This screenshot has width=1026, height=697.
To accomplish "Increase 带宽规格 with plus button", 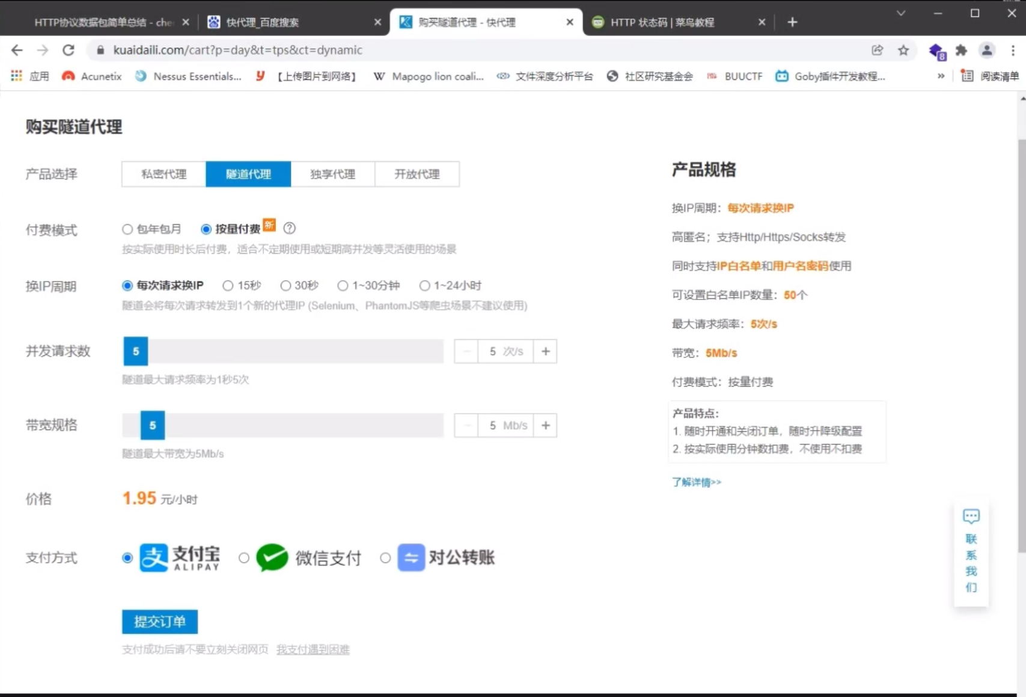I will [x=545, y=425].
